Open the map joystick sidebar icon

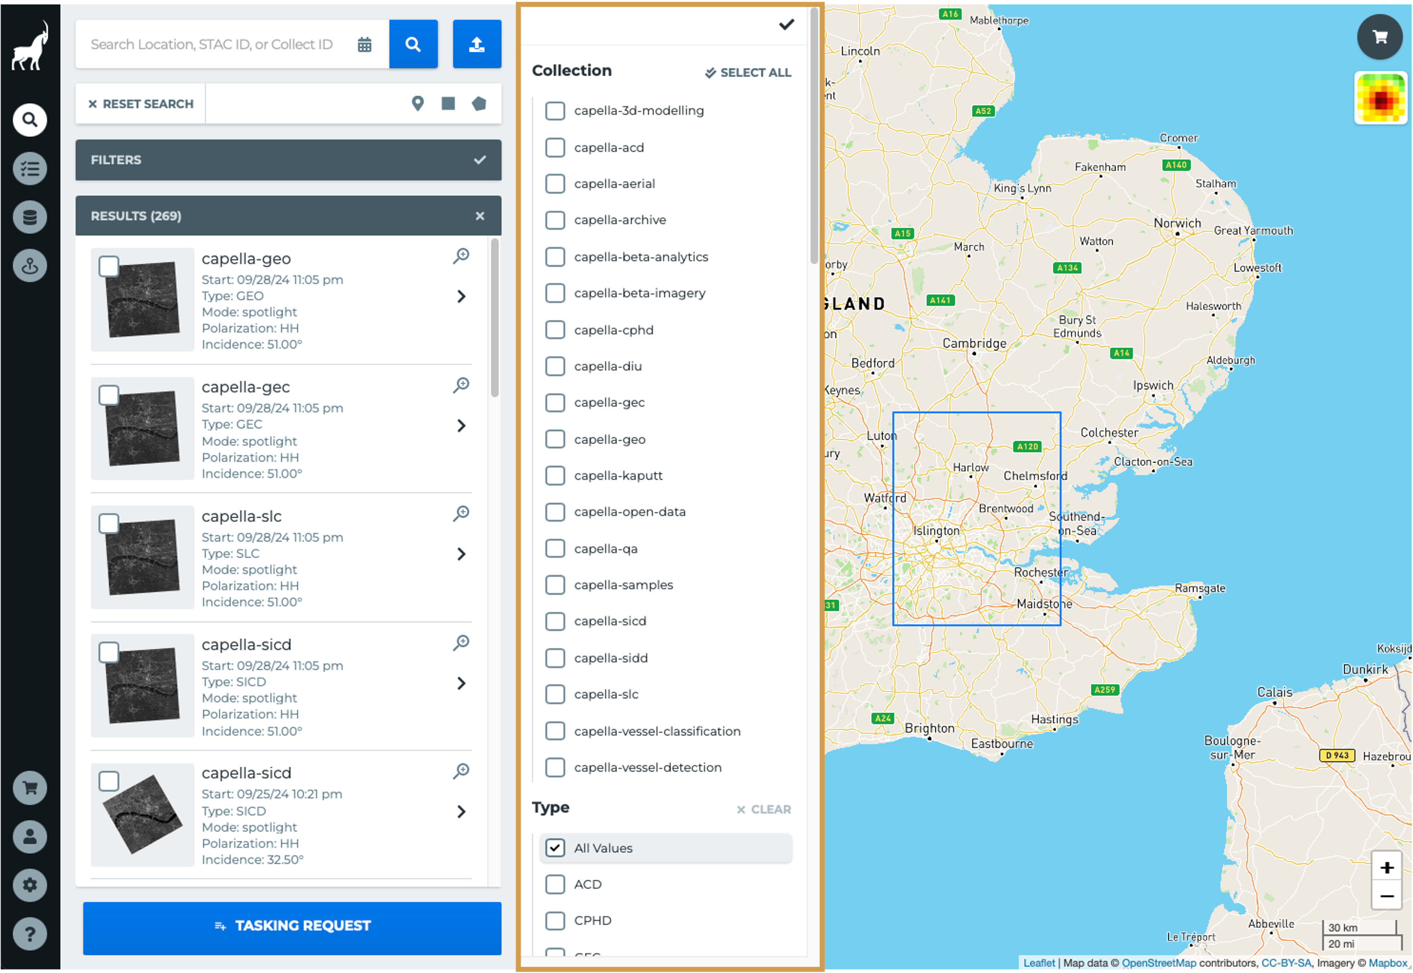pyautogui.click(x=30, y=266)
